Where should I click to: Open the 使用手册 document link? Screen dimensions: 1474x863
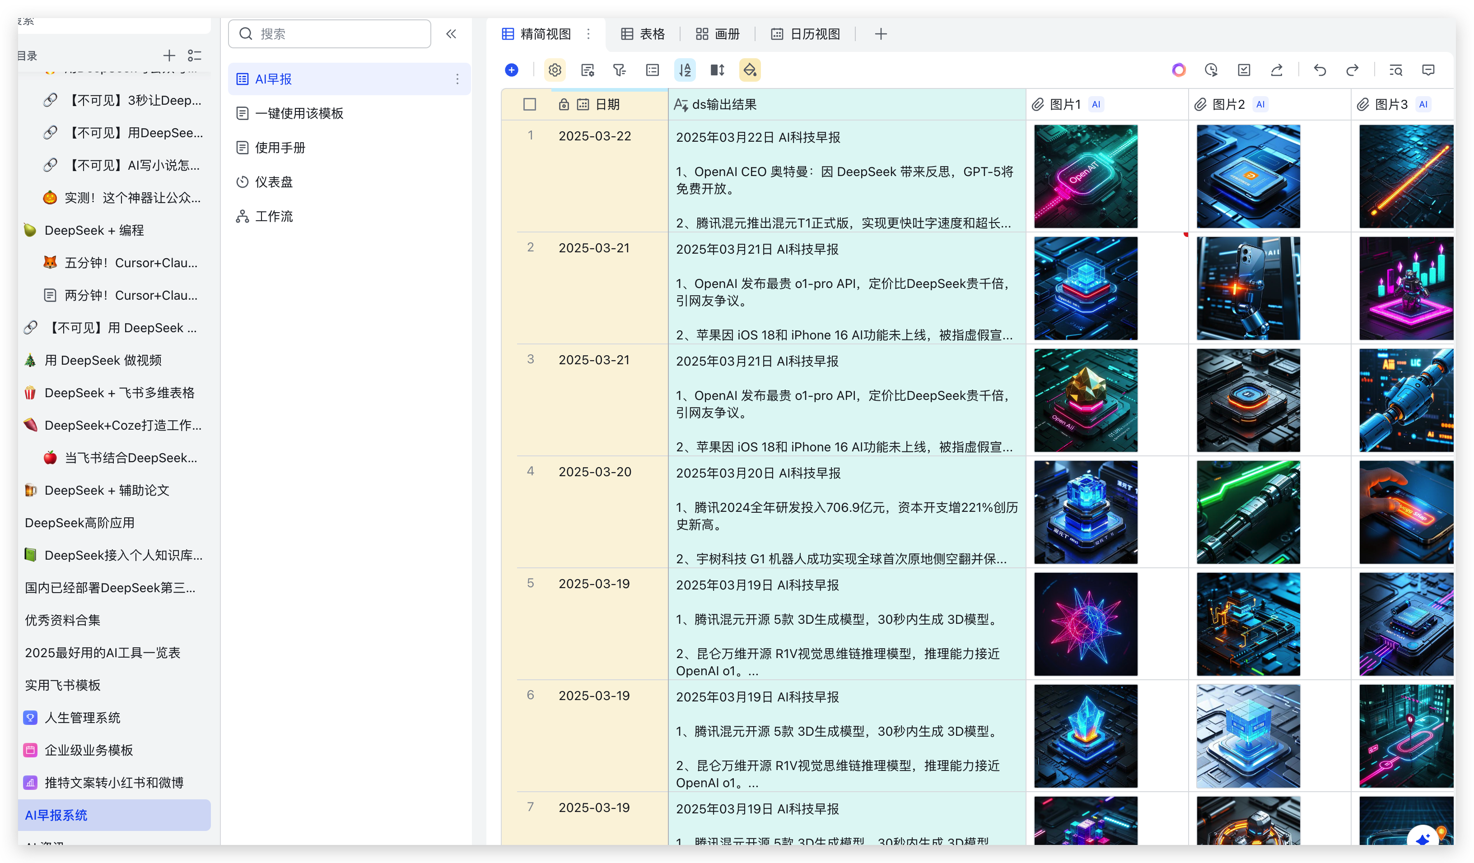[x=280, y=147]
